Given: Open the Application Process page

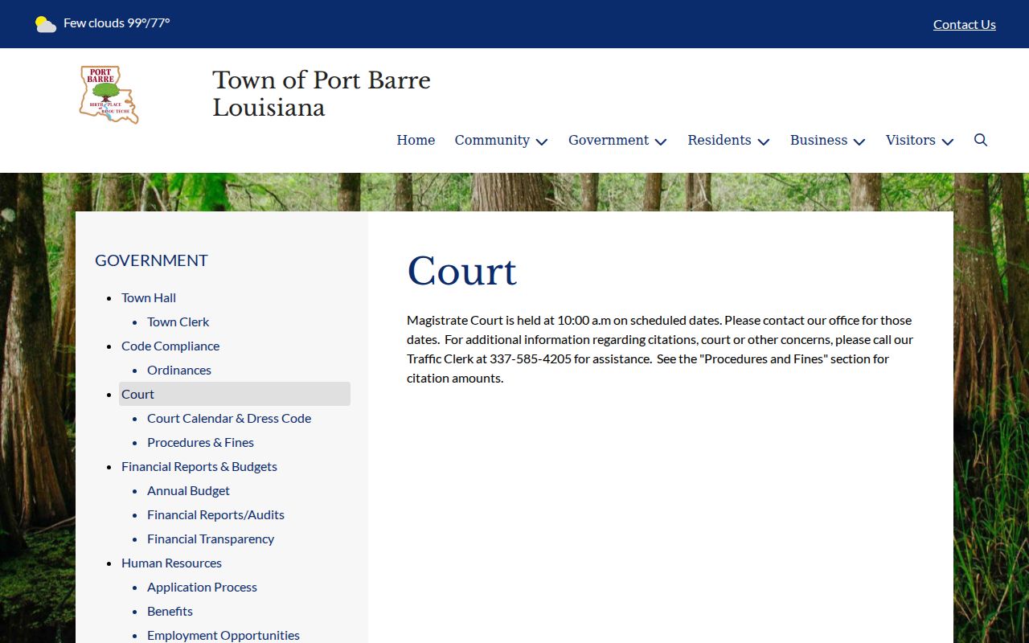Looking at the screenshot, I should tap(202, 587).
